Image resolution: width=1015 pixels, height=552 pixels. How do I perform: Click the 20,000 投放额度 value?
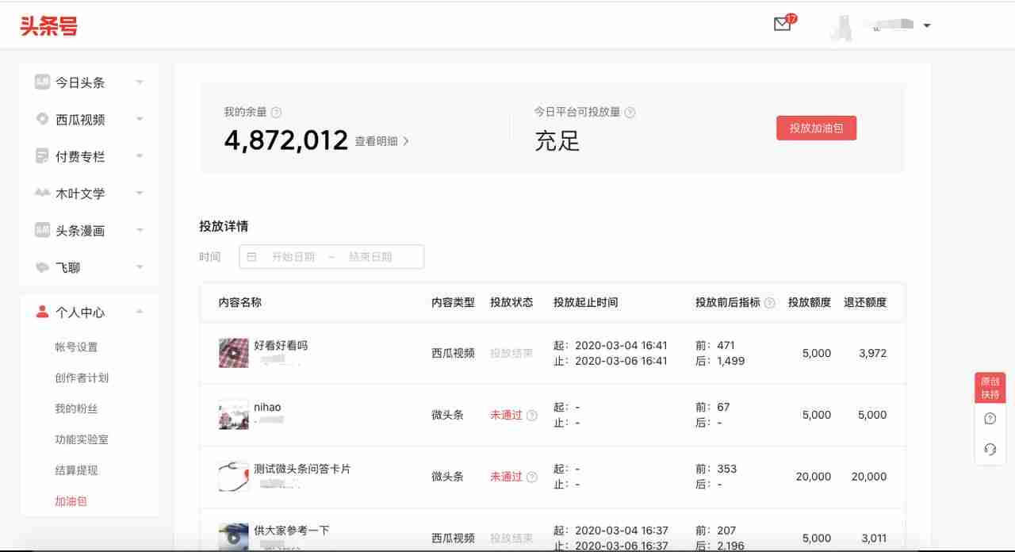click(x=814, y=477)
